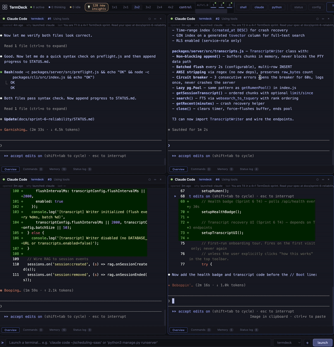Open the Overview tab in panel #3

[x=10, y=330]
